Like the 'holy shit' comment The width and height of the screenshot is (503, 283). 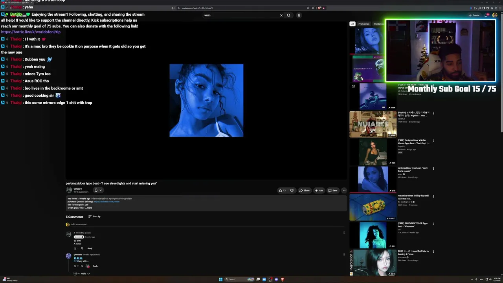(x=75, y=266)
